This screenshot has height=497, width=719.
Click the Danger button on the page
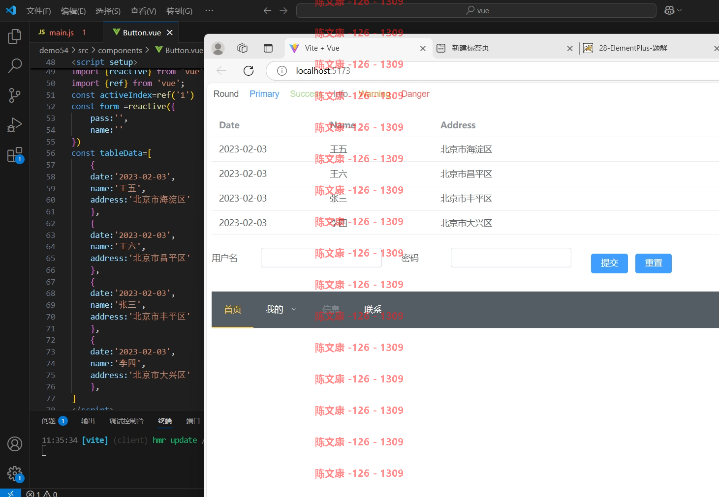click(x=416, y=94)
